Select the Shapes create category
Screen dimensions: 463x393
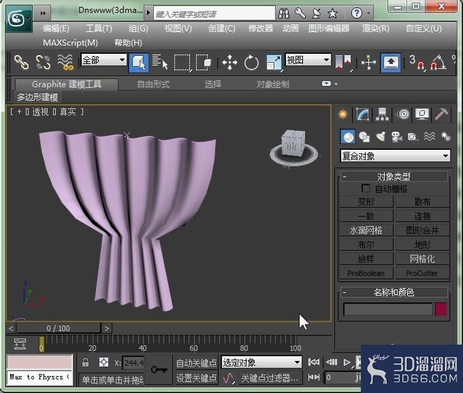(x=364, y=137)
